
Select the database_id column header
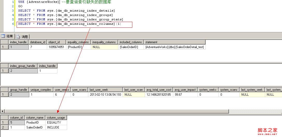[x=38, y=42]
